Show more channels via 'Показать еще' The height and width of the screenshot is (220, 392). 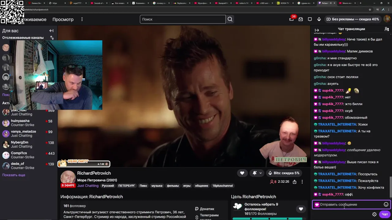click(x=14, y=175)
